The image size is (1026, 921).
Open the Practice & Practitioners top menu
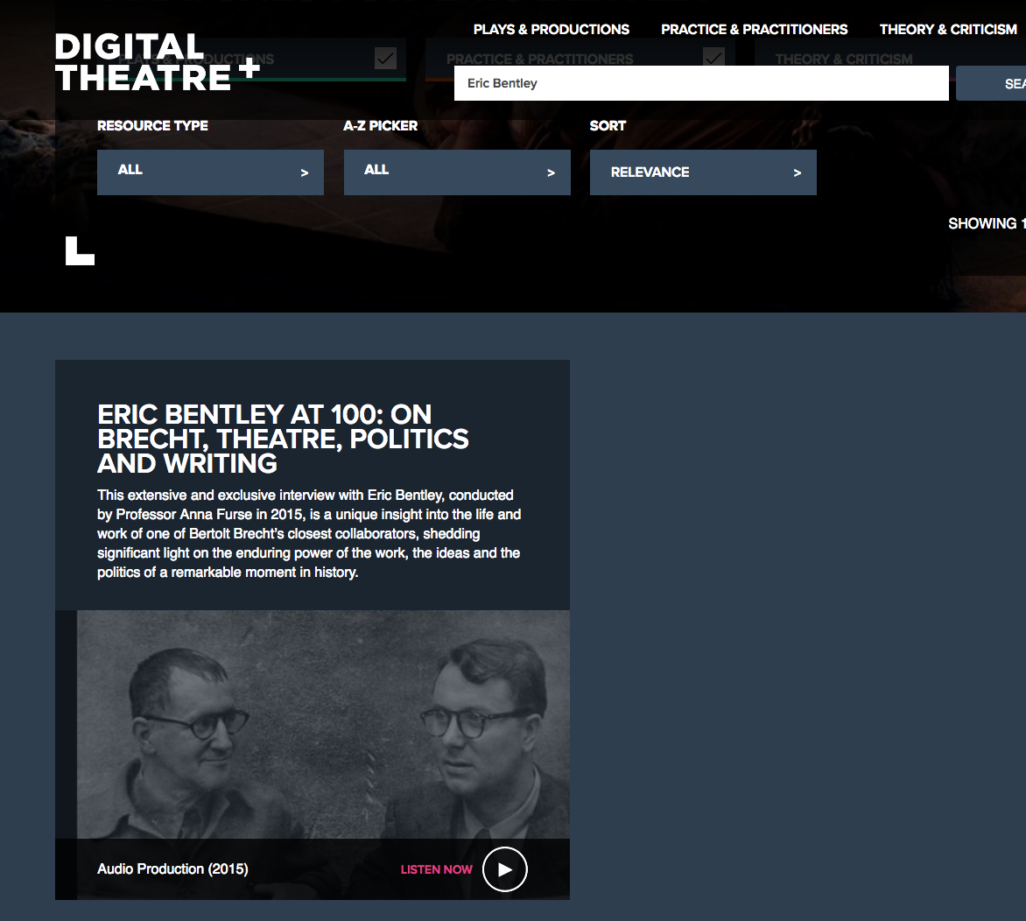[x=754, y=30]
